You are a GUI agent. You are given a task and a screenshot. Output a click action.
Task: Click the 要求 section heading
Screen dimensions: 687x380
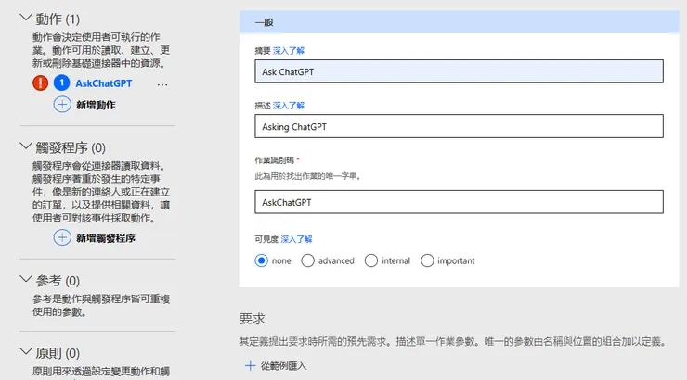click(x=252, y=319)
